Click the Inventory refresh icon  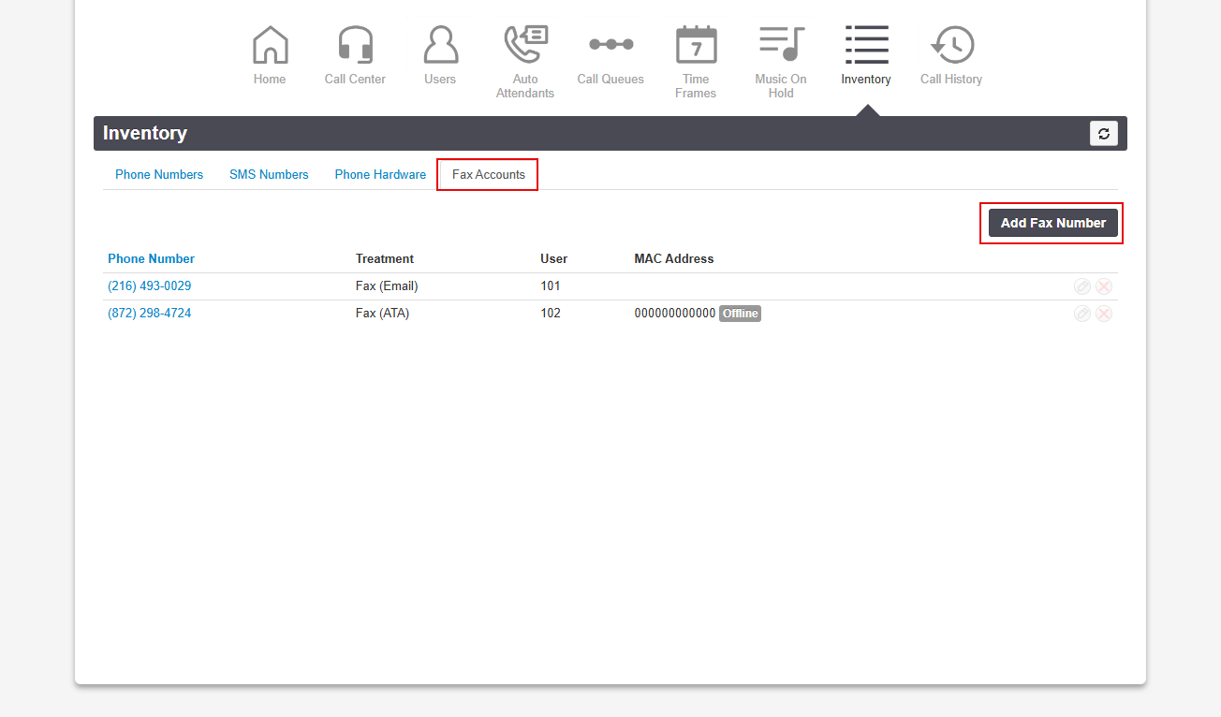[x=1104, y=134]
